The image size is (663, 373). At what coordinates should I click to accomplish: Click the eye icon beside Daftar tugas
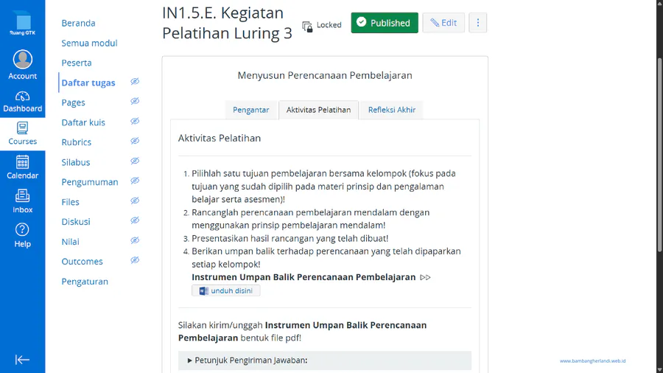pyautogui.click(x=135, y=82)
